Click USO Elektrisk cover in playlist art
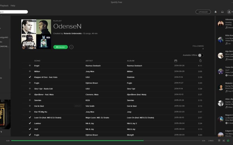233x145 pixels. pyautogui.click(x=29, y=41)
